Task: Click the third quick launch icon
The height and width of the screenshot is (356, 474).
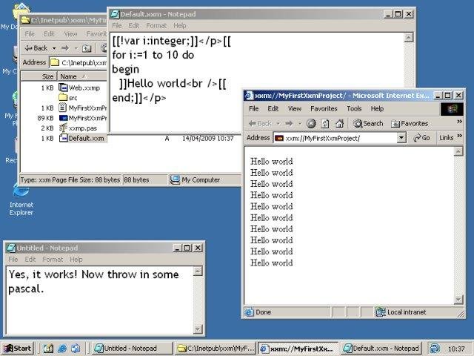Action: tap(76, 349)
